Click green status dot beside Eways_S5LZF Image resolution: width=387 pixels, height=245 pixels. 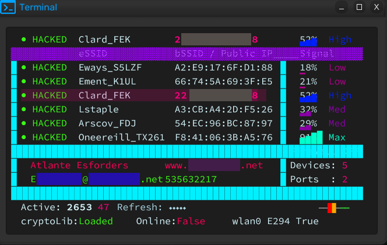click(24, 68)
